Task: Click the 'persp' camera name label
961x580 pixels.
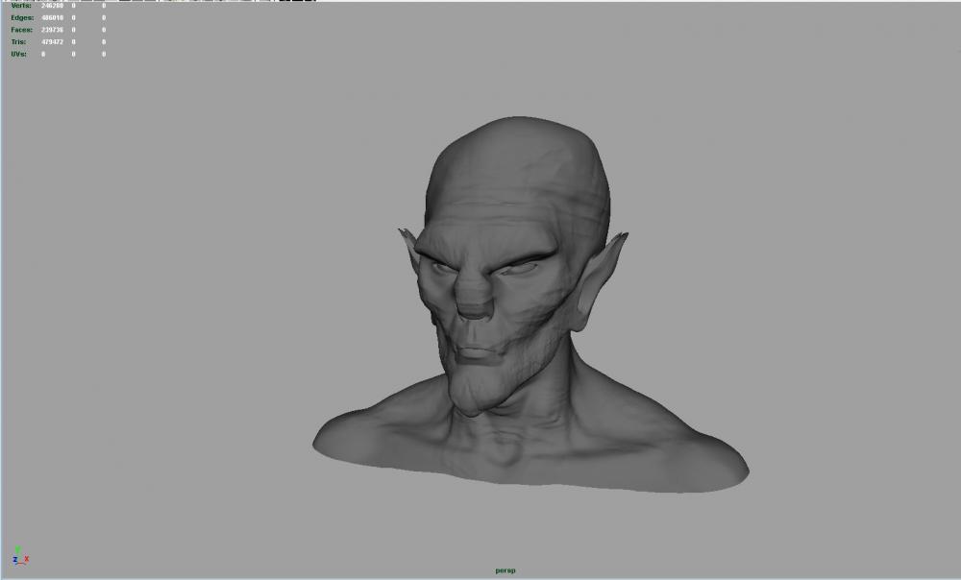Action: click(505, 570)
